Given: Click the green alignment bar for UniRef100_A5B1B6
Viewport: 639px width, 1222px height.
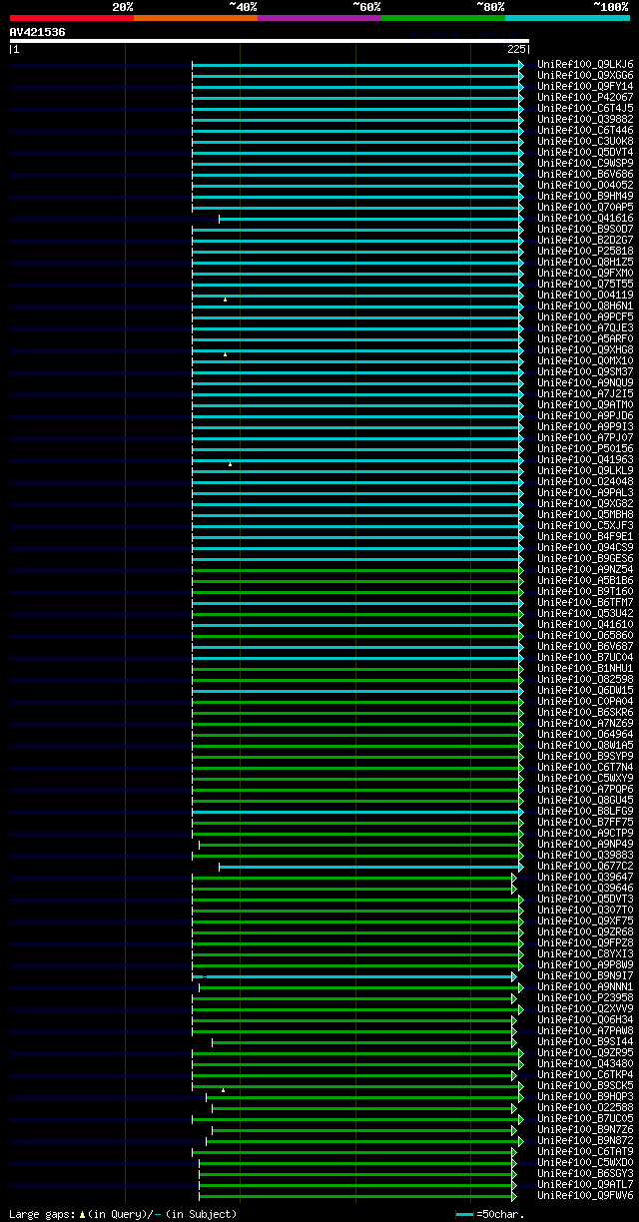Looking at the screenshot, I should click(355, 581).
